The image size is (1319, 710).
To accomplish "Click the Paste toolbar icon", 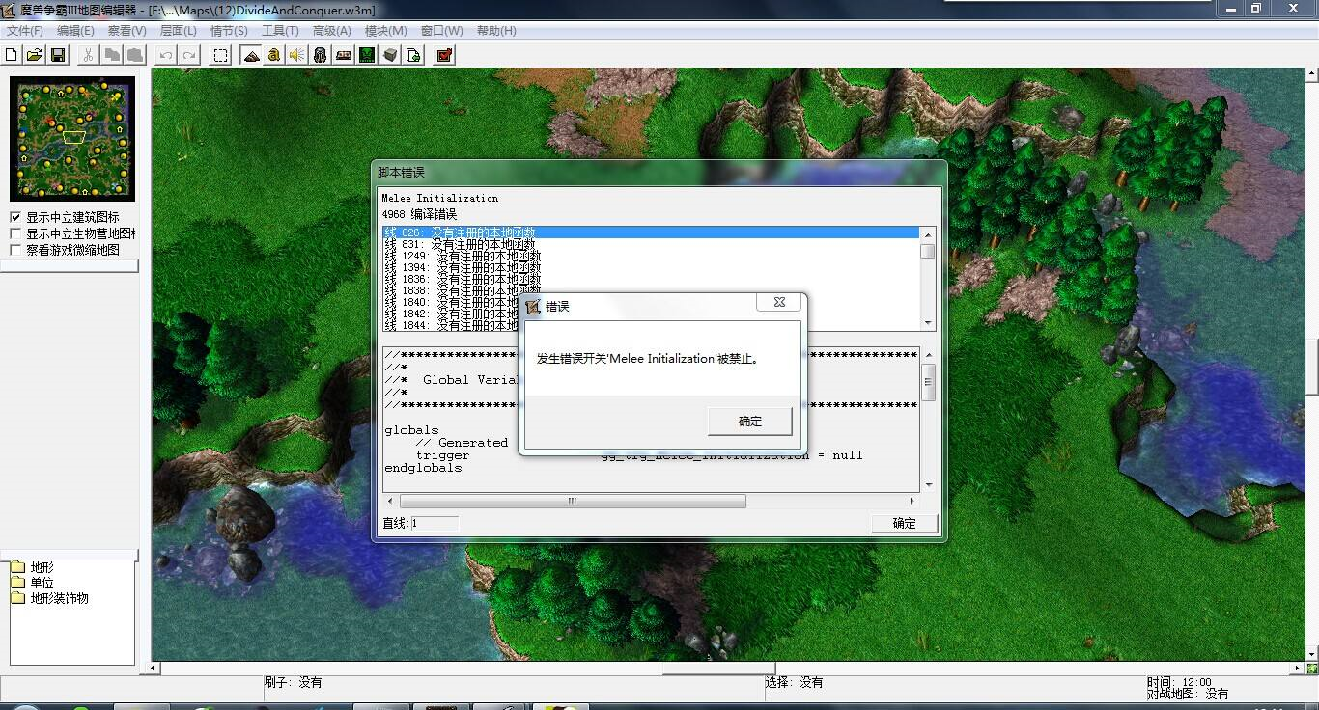I will click(135, 55).
